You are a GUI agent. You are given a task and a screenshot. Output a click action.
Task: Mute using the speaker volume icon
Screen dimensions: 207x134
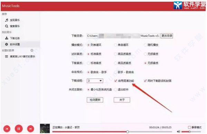(178, 132)
